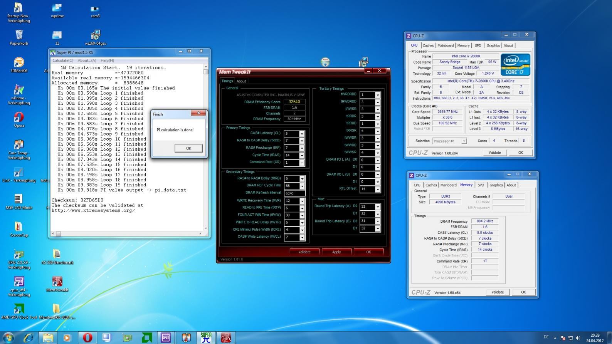
Task: Click Validate in top CPU-Z window
Action: coord(495,153)
